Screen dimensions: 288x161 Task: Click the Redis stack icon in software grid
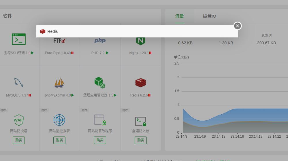coord(140,83)
